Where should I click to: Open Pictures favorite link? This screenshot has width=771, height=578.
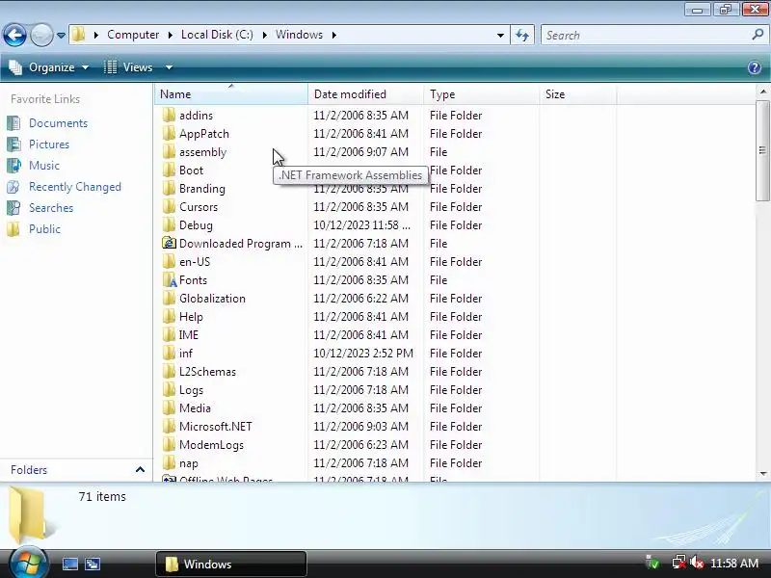point(49,144)
